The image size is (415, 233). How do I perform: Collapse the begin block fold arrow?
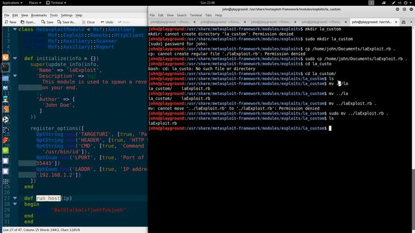[15, 204]
